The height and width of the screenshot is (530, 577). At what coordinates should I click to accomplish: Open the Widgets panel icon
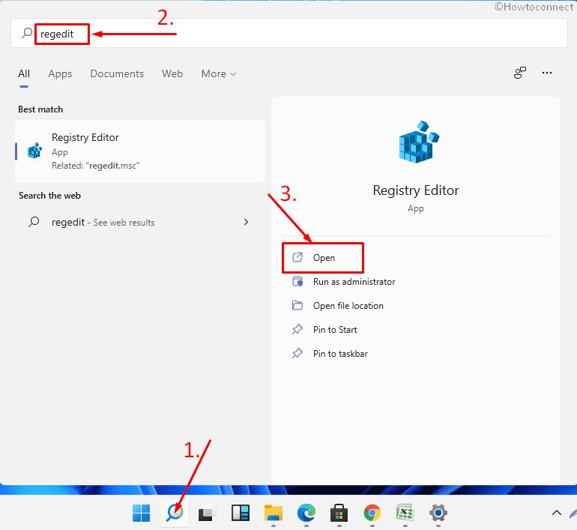(x=240, y=513)
